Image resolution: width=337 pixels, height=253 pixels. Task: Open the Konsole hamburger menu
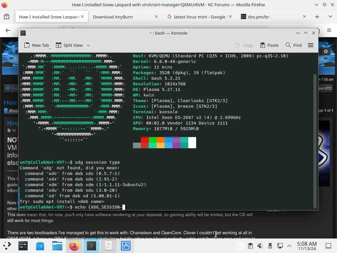point(311,45)
